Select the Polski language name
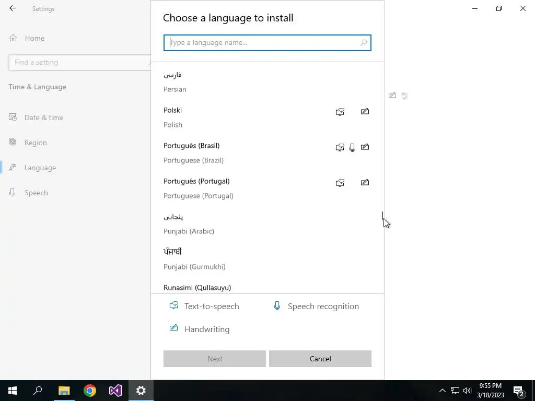 coord(172,110)
